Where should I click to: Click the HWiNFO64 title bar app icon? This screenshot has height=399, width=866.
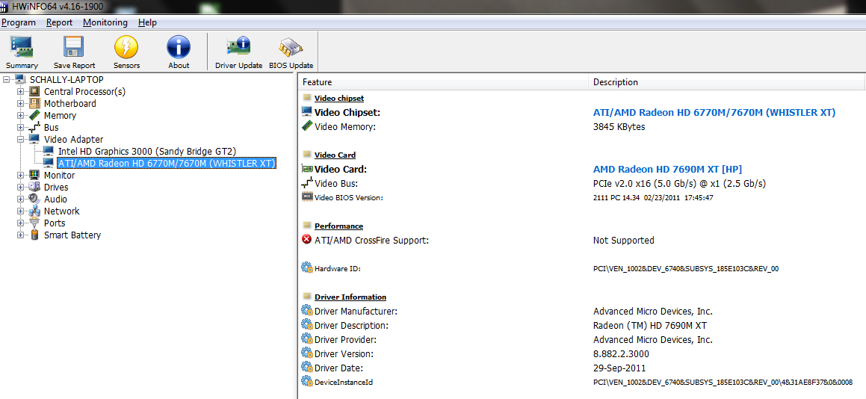(x=4, y=7)
